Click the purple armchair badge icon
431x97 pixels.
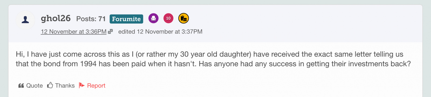154,18
